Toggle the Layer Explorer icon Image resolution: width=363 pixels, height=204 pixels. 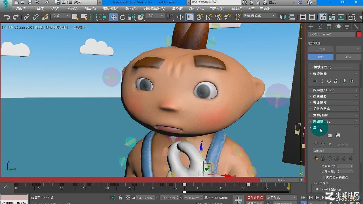tap(312, 17)
